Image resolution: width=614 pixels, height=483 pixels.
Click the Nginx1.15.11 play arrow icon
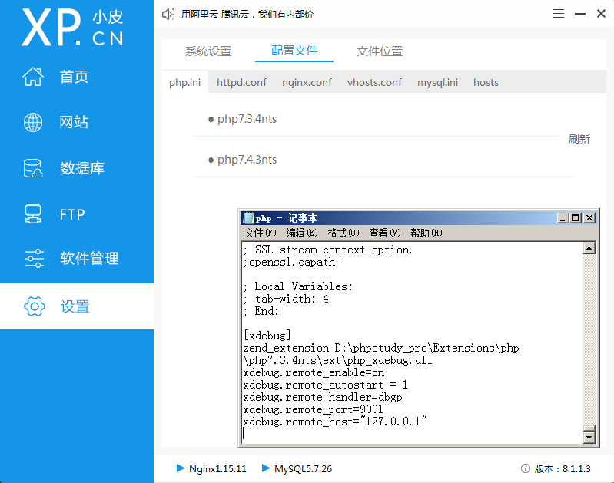coord(181,468)
